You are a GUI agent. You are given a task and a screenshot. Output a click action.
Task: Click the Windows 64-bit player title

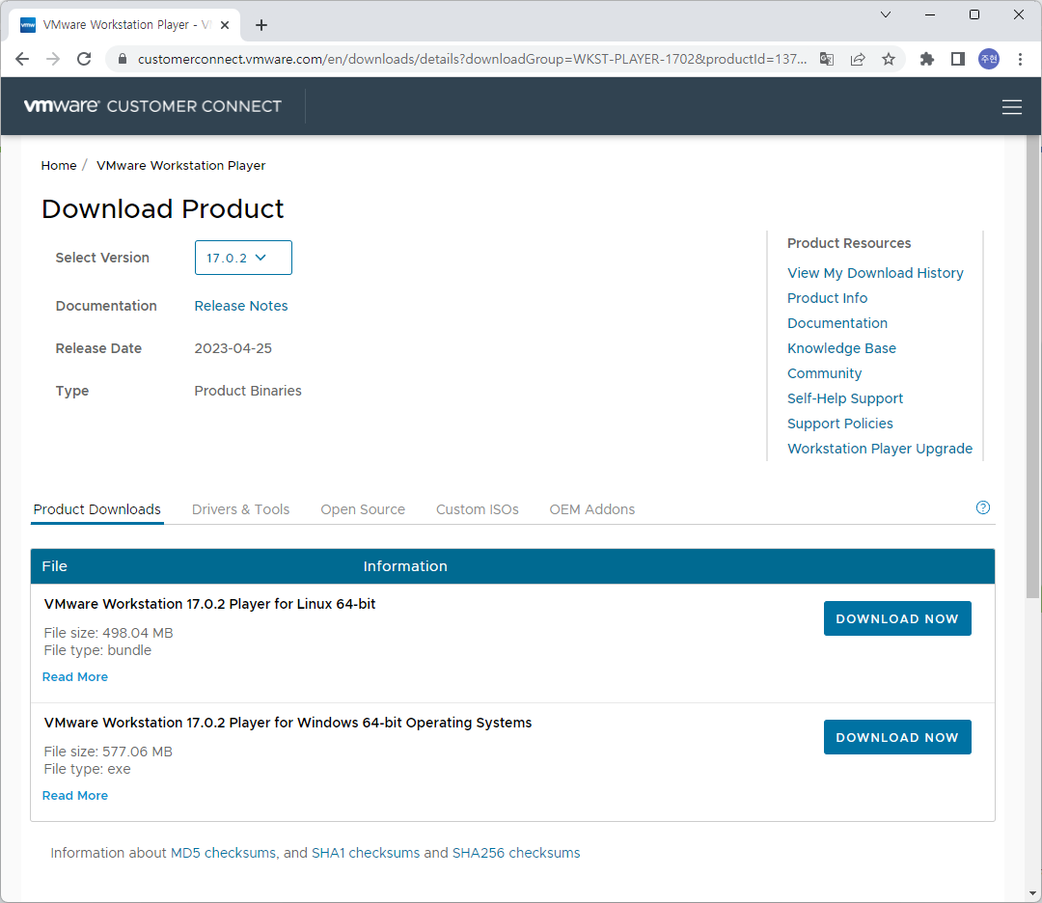click(288, 723)
